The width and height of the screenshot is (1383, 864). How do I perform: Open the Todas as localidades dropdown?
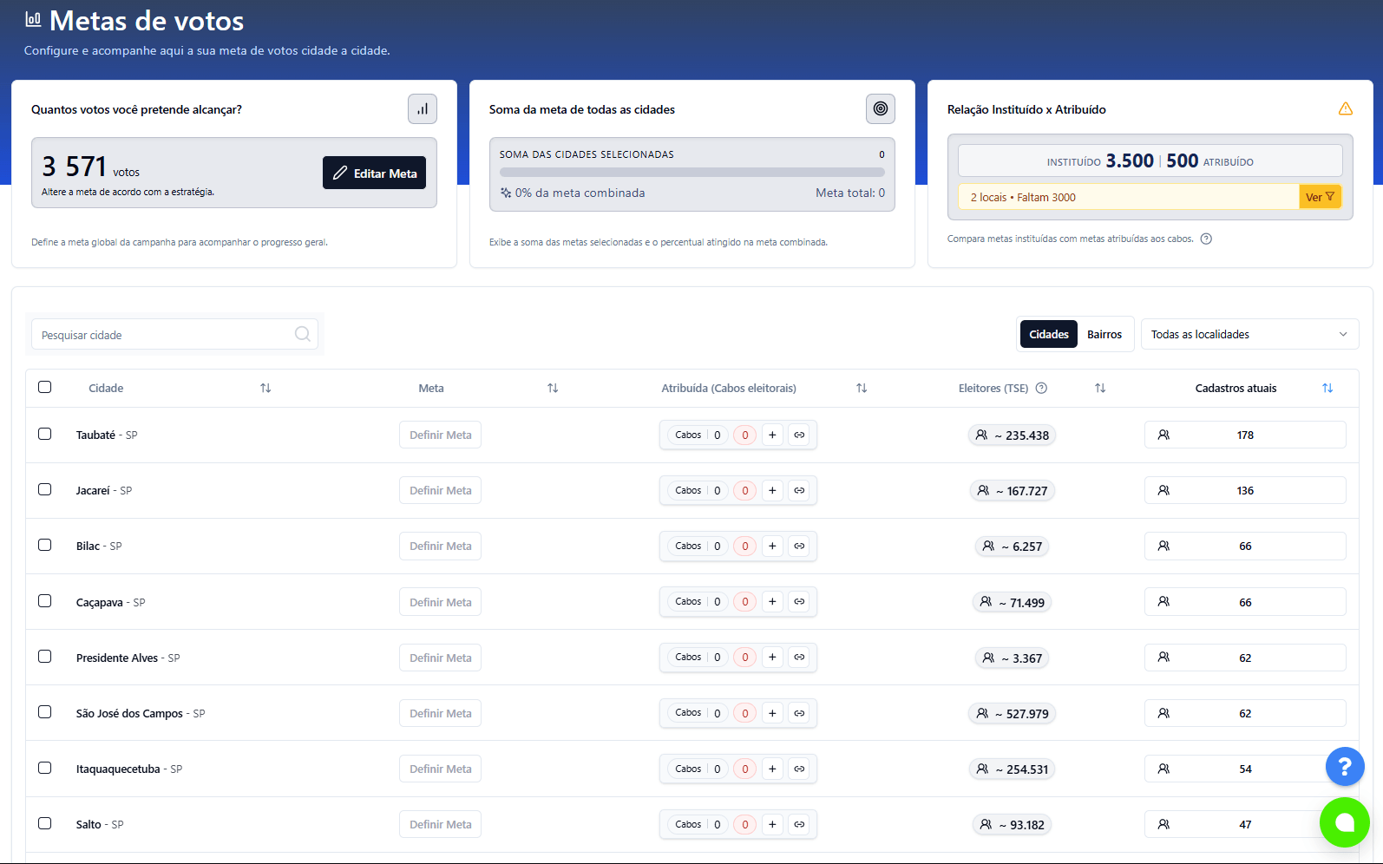click(x=1249, y=334)
